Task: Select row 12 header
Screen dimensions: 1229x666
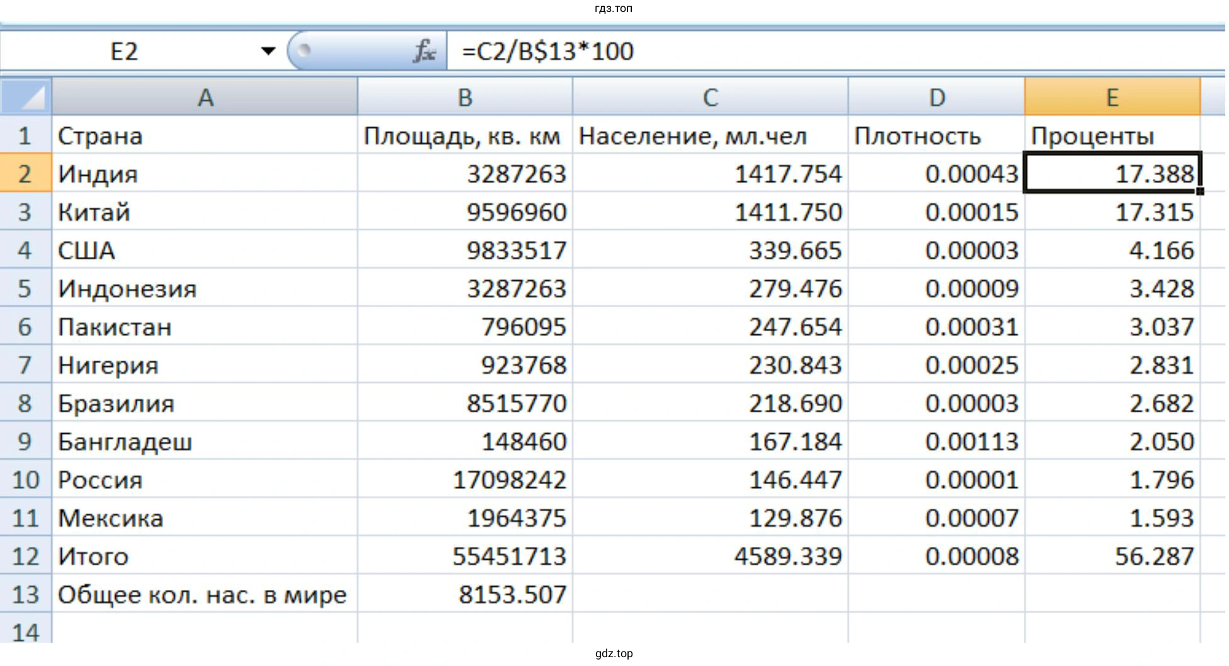Action: [26, 556]
